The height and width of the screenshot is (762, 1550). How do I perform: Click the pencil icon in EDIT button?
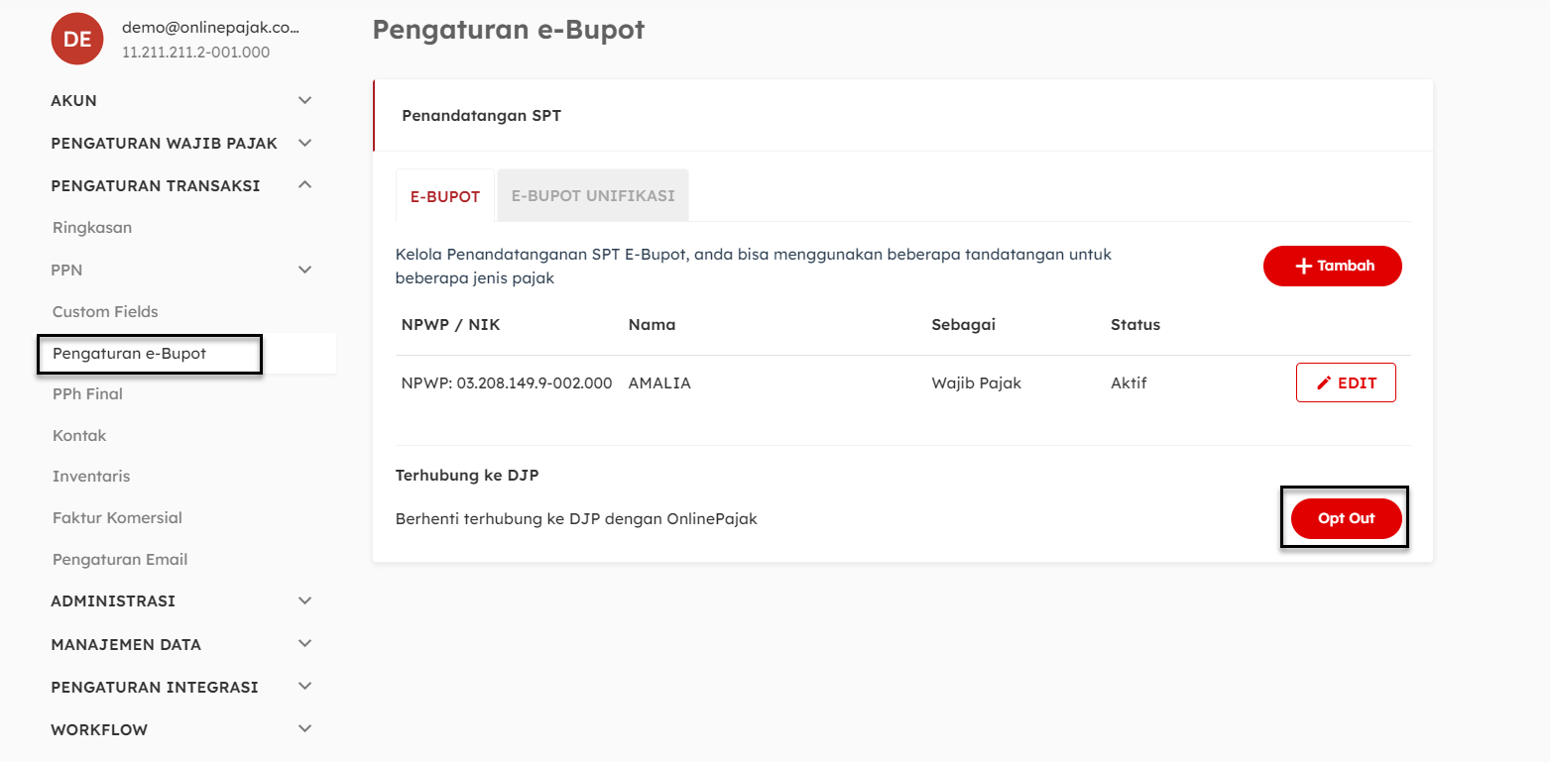[x=1323, y=383]
